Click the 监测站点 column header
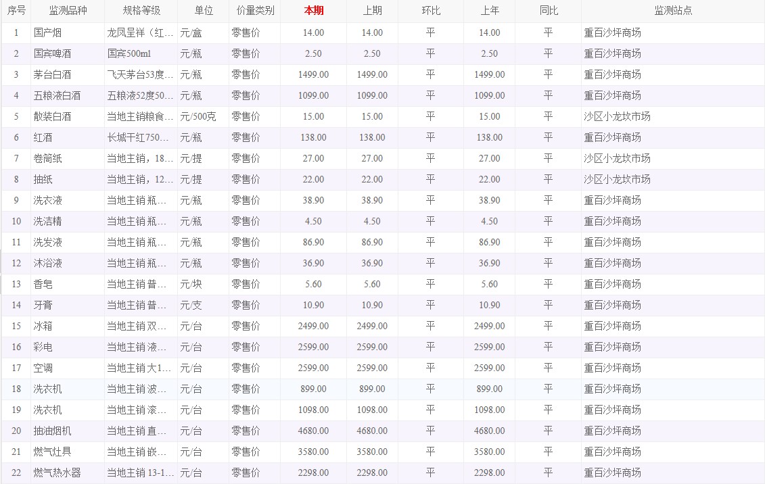This screenshot has width=765, height=484. (x=672, y=11)
